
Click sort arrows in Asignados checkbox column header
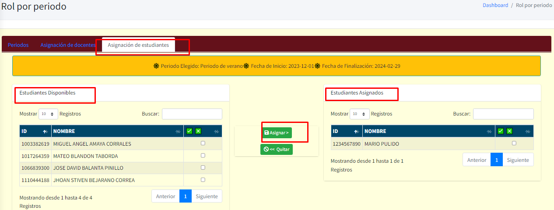coord(528,132)
